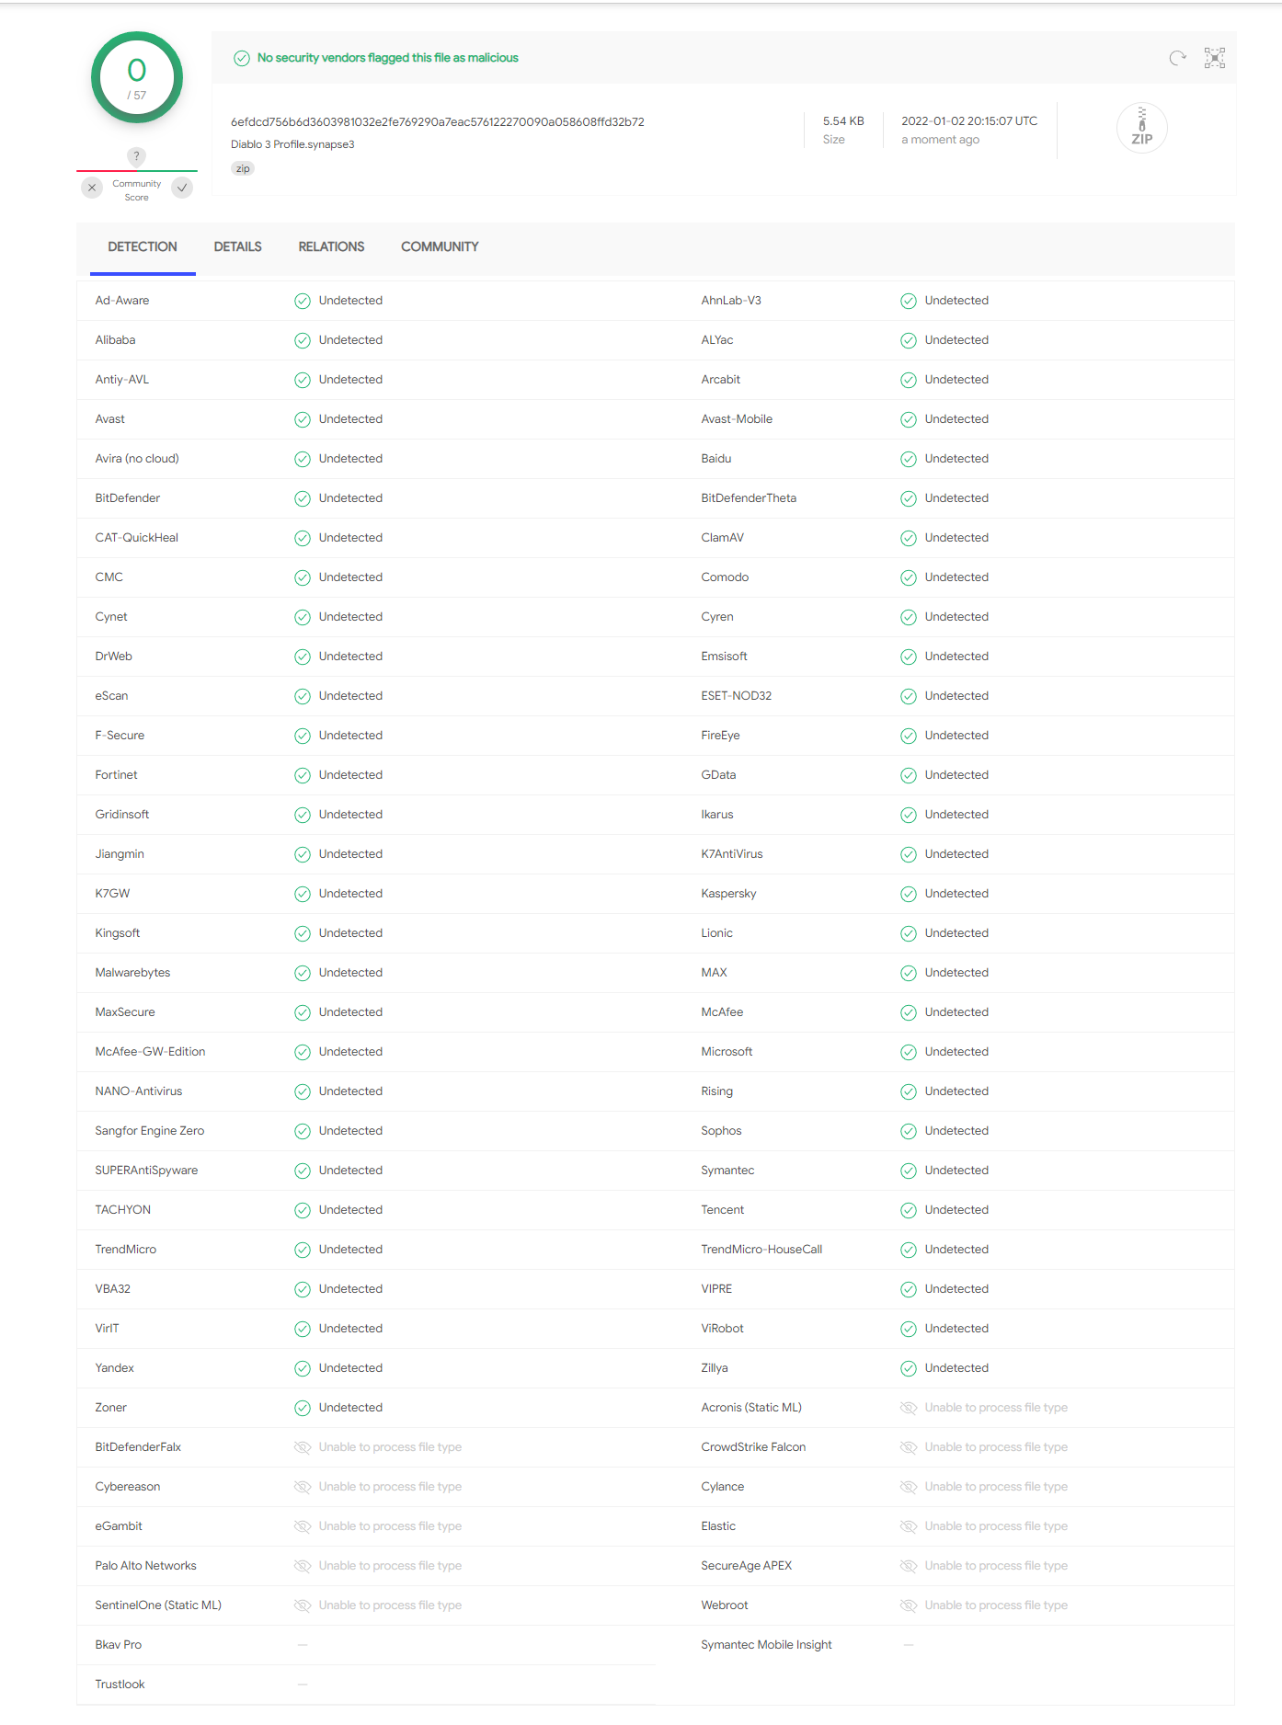This screenshot has height=1725, width=1282.
Task: Click the crossed-eye icon for Palo Alto Networks
Action: [303, 1566]
